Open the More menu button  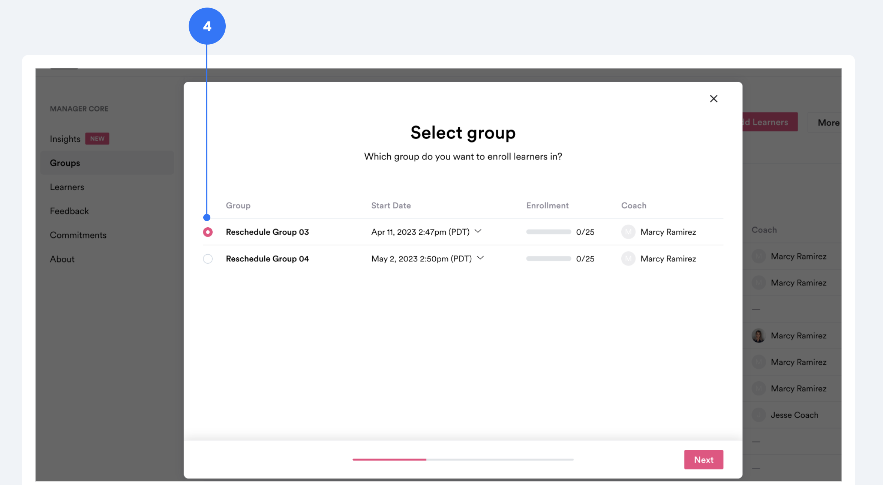pyautogui.click(x=828, y=123)
